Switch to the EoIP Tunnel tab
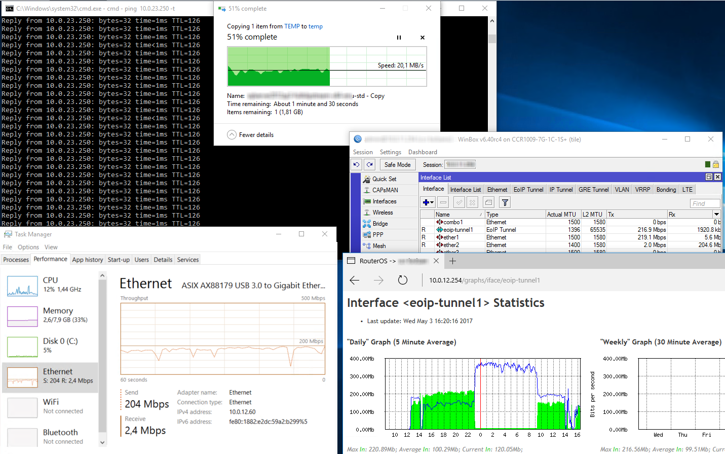The height and width of the screenshot is (454, 725). tap(528, 190)
